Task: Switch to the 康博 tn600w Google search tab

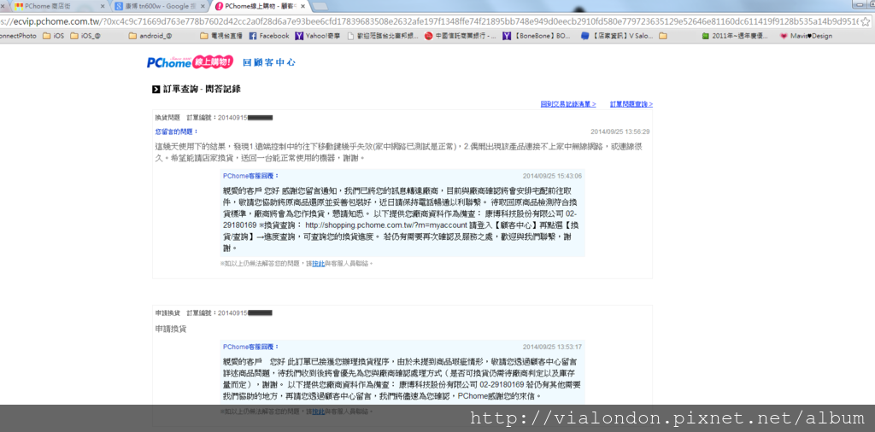Action: tap(159, 6)
